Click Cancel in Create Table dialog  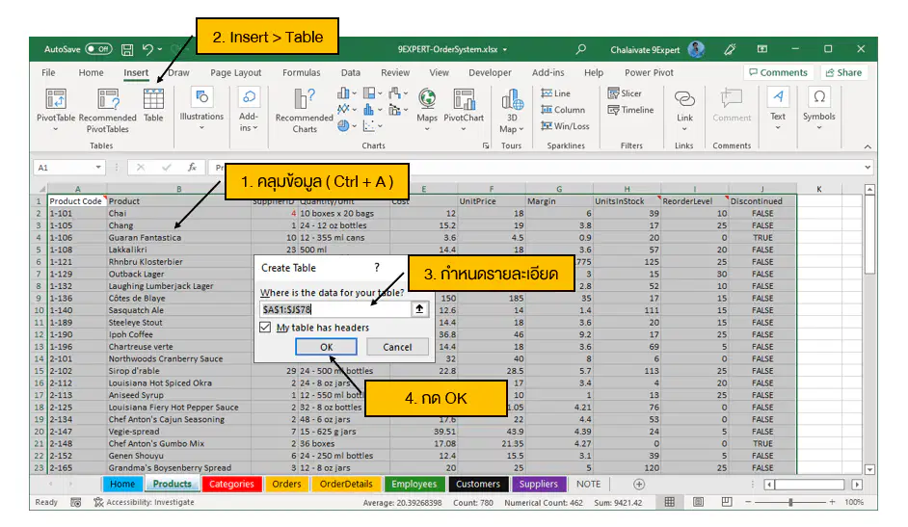point(397,347)
